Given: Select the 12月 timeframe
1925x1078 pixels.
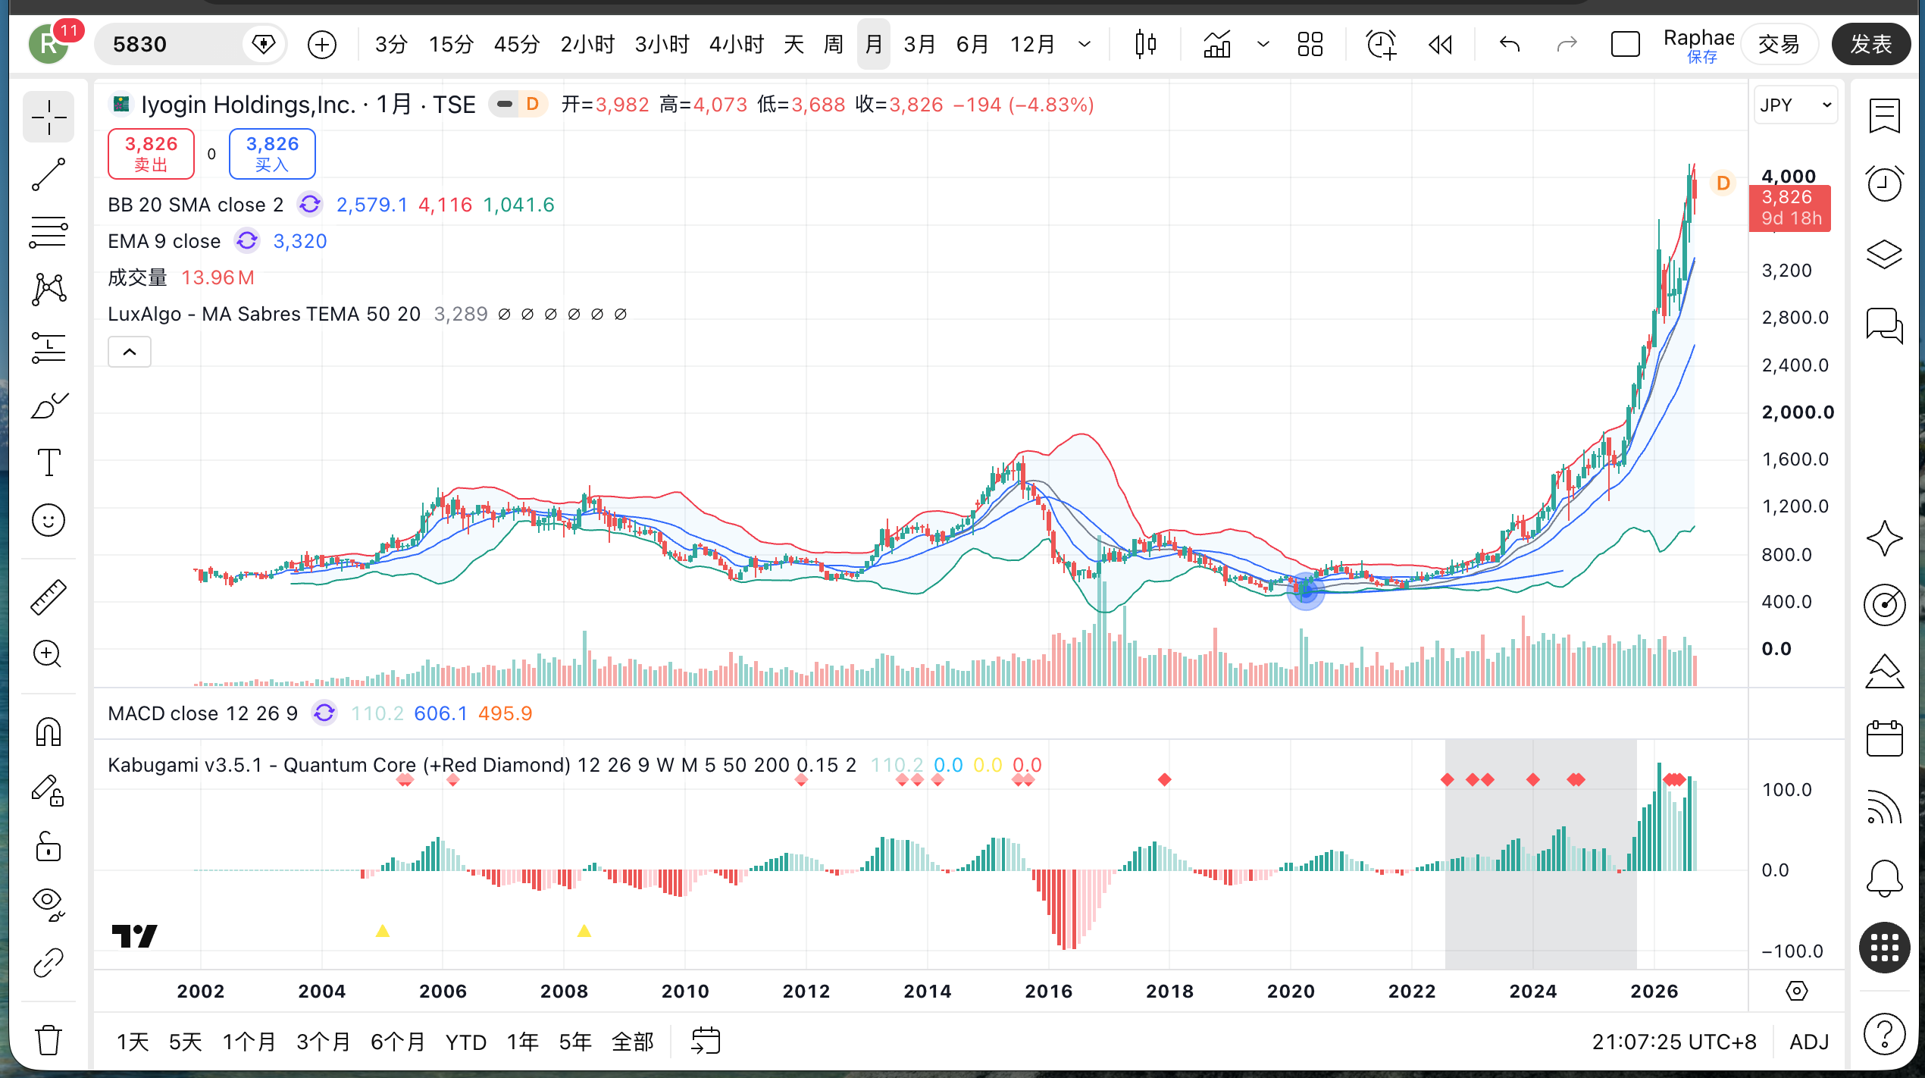Looking at the screenshot, I should click(x=1032, y=45).
